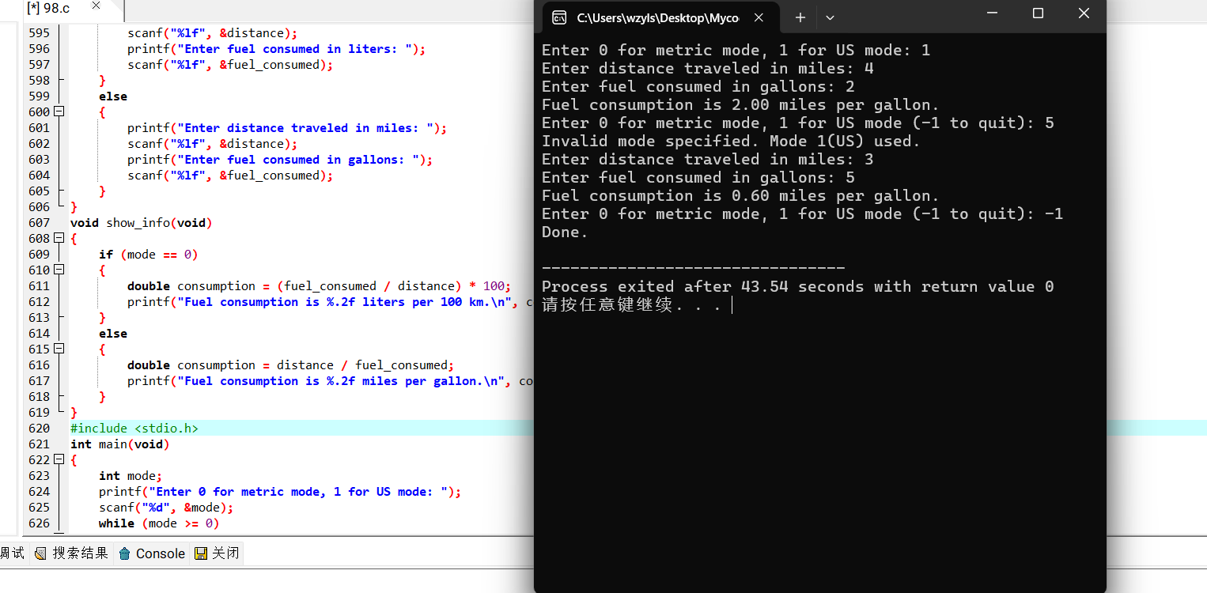The width and height of the screenshot is (1207, 593).
Task: Open a new terminal tab with plus
Action: tap(800, 17)
